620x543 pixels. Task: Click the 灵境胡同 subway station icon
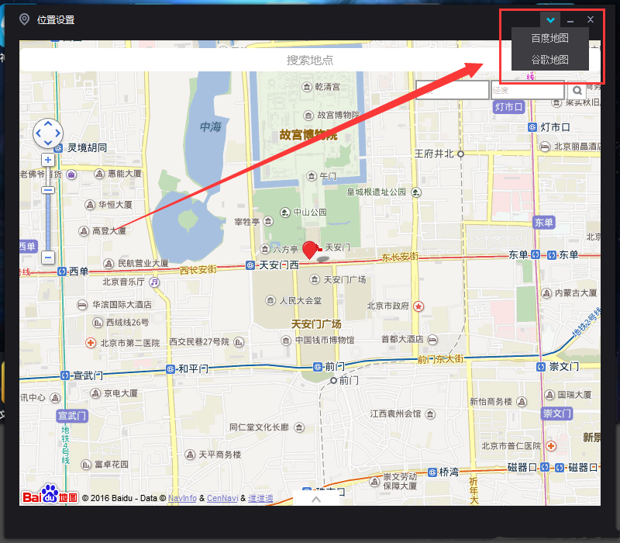click(58, 148)
